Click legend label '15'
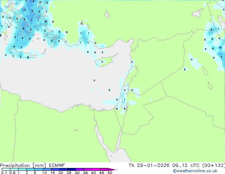The image size is (225, 174). (x=53, y=173)
